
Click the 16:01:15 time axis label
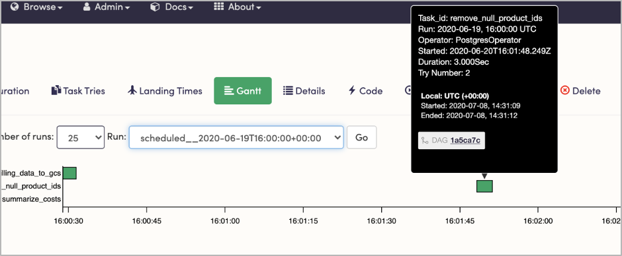(303, 222)
